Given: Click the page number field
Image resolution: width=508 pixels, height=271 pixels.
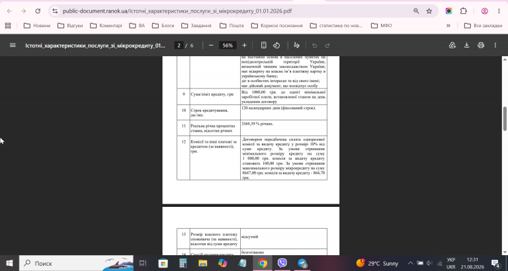Looking at the screenshot, I should (x=179, y=46).
